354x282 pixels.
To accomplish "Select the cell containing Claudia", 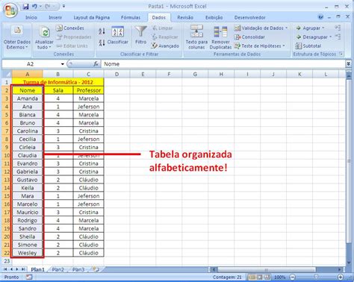I will [28, 155].
